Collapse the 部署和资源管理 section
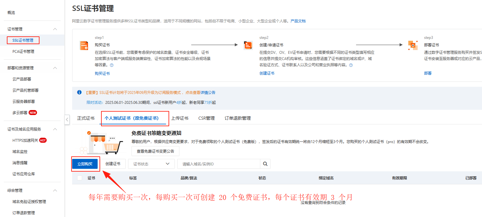Screen dimensions: 482x217 55,68
